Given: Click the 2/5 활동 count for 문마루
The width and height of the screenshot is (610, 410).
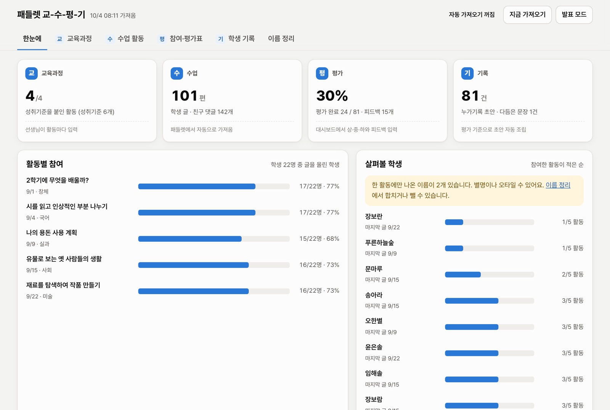Looking at the screenshot, I should pyautogui.click(x=572, y=274).
